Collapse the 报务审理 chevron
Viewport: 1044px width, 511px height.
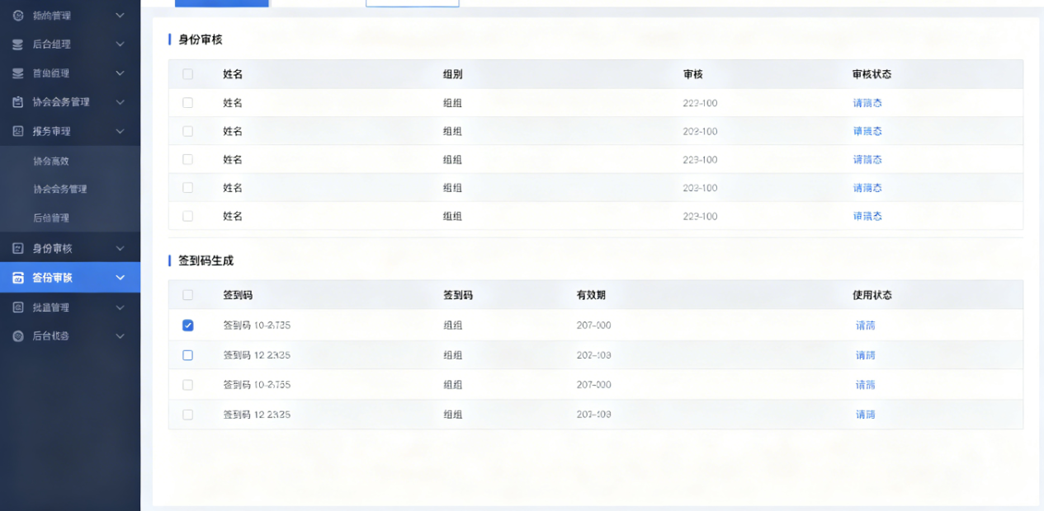[120, 131]
